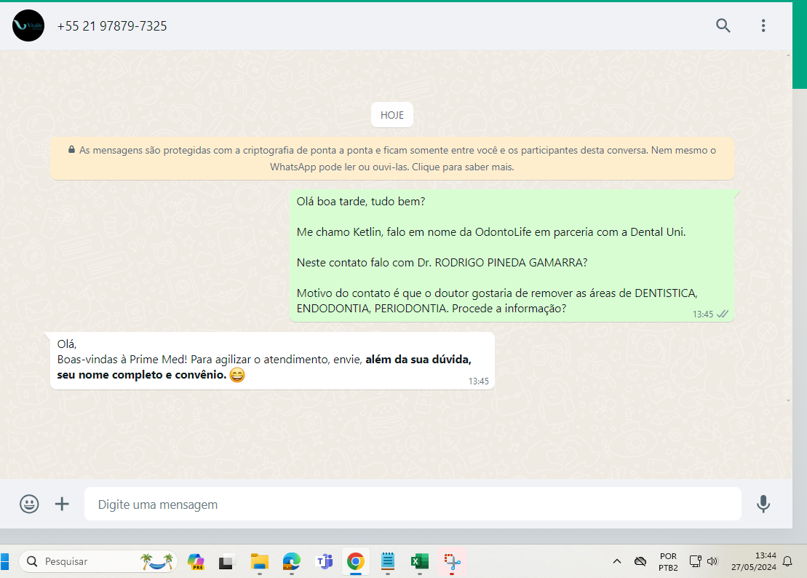The image size is (807, 578).
Task: Click the plus attach icon
Action: coord(62,504)
